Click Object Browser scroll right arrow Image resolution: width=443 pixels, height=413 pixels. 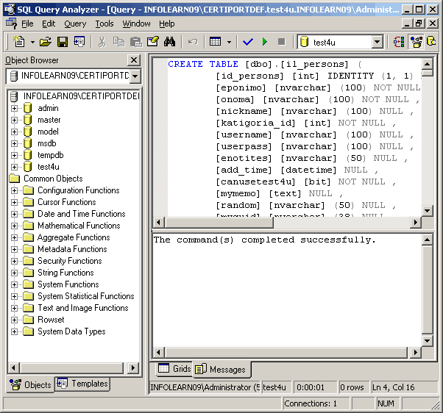[x=133, y=367]
